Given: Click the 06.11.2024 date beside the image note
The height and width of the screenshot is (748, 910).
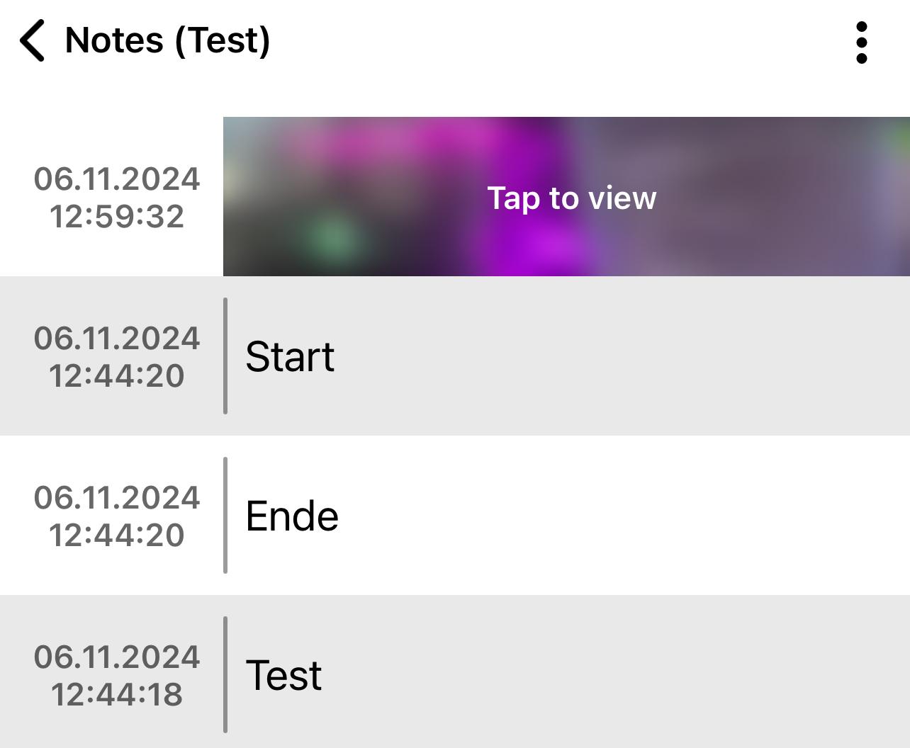Looking at the screenshot, I should pyautogui.click(x=117, y=178).
